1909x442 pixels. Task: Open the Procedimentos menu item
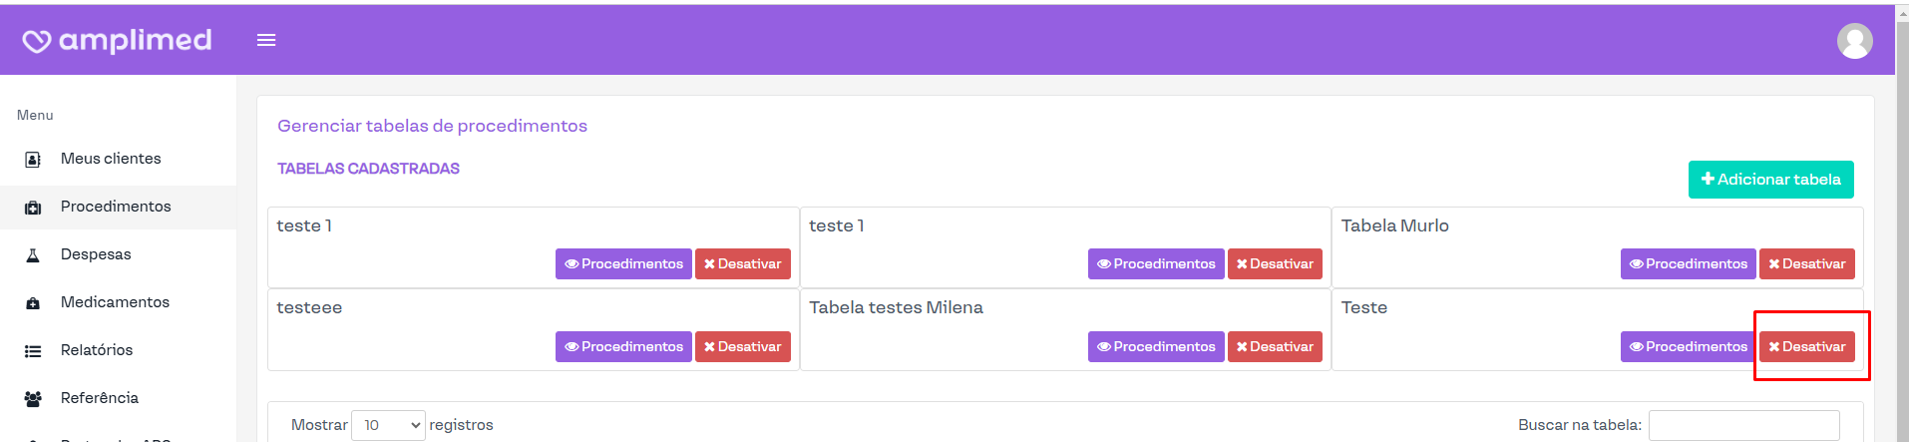click(x=116, y=207)
